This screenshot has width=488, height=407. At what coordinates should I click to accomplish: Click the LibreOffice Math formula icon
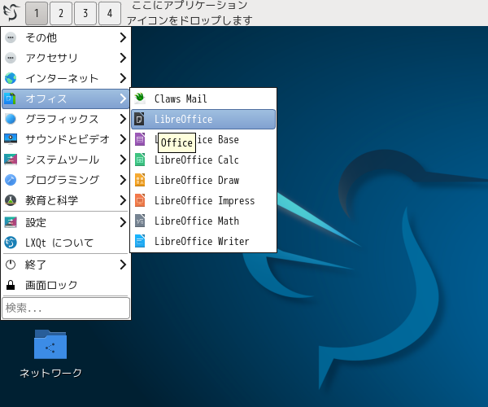140,221
